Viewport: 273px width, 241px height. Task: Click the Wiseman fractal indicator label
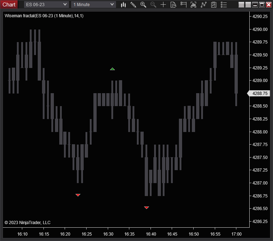(44, 16)
